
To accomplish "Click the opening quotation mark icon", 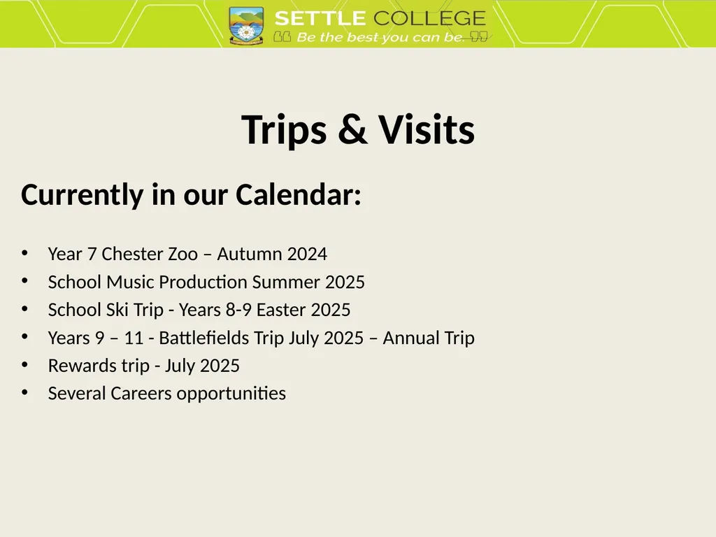I will coord(282,37).
